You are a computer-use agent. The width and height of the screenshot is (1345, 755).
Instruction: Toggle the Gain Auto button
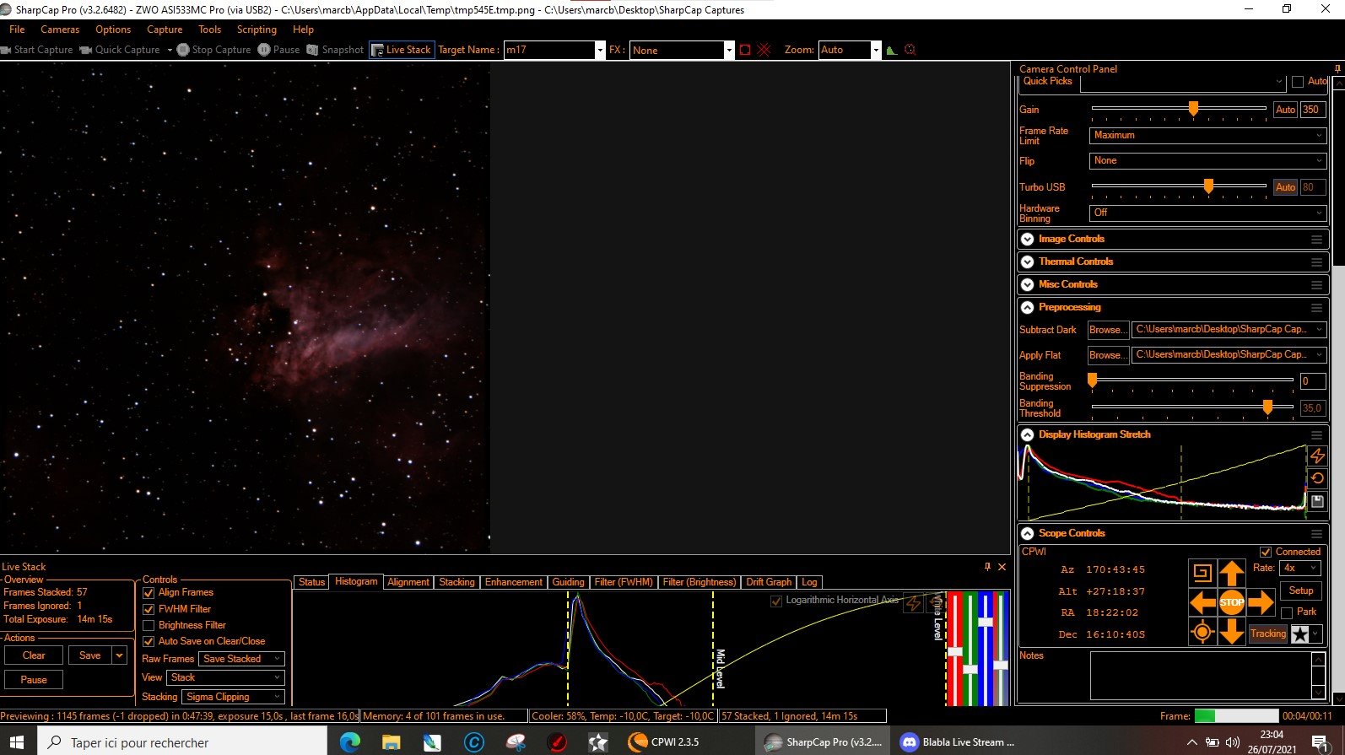(x=1285, y=110)
